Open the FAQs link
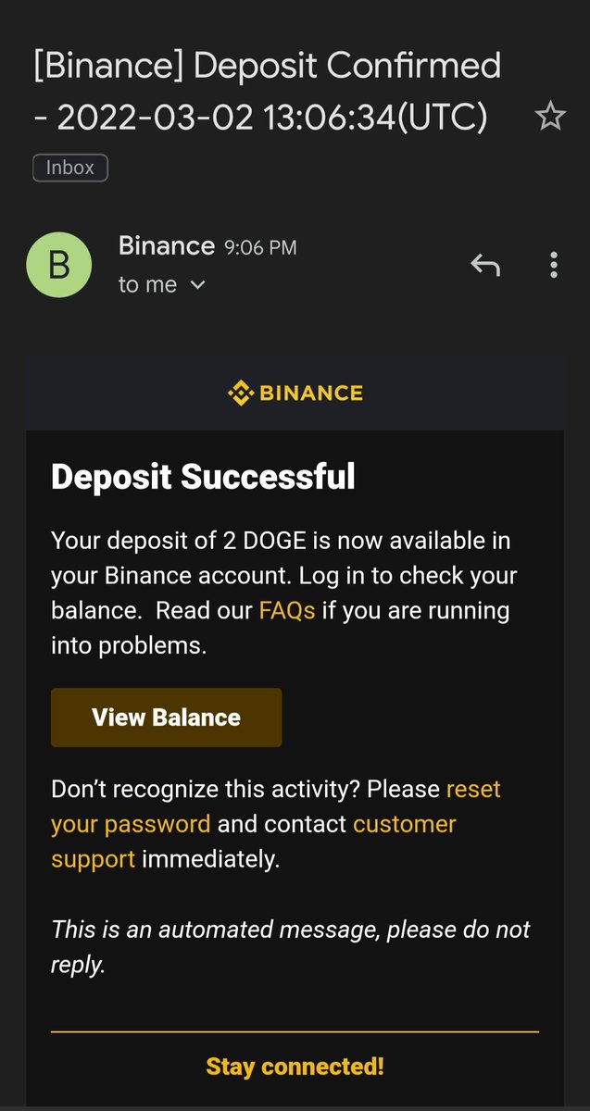 287,610
